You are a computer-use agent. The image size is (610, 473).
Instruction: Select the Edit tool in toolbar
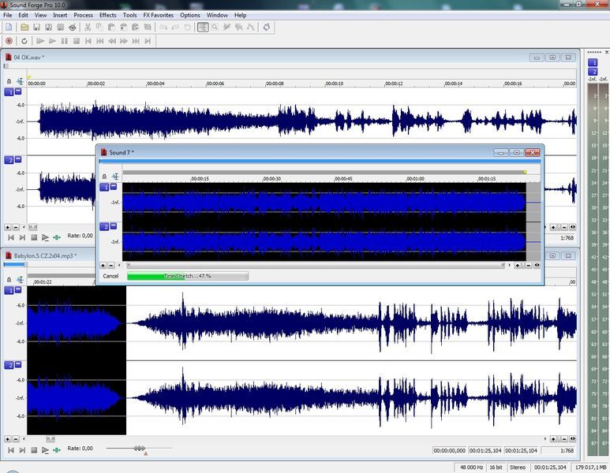click(x=203, y=28)
